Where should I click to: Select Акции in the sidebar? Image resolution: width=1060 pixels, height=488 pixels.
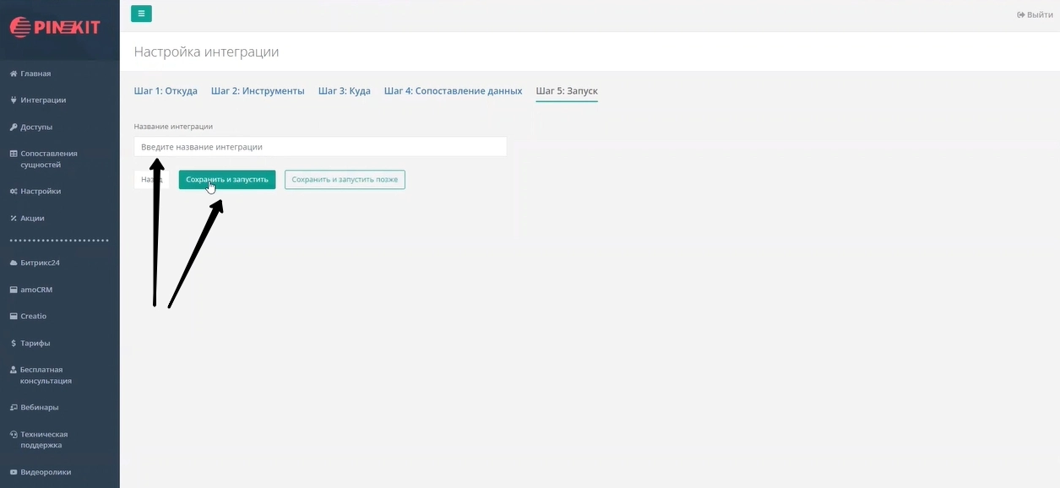(x=32, y=218)
